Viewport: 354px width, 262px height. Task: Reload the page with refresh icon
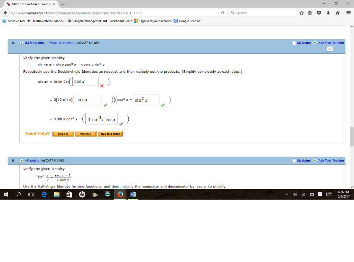point(223,13)
